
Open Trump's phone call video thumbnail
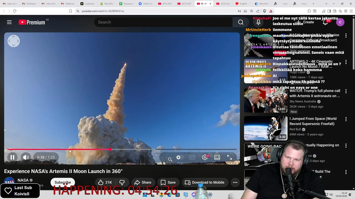(x=266, y=100)
